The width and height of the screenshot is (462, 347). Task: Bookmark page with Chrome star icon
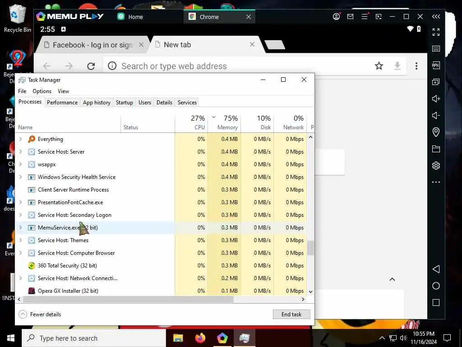379,66
